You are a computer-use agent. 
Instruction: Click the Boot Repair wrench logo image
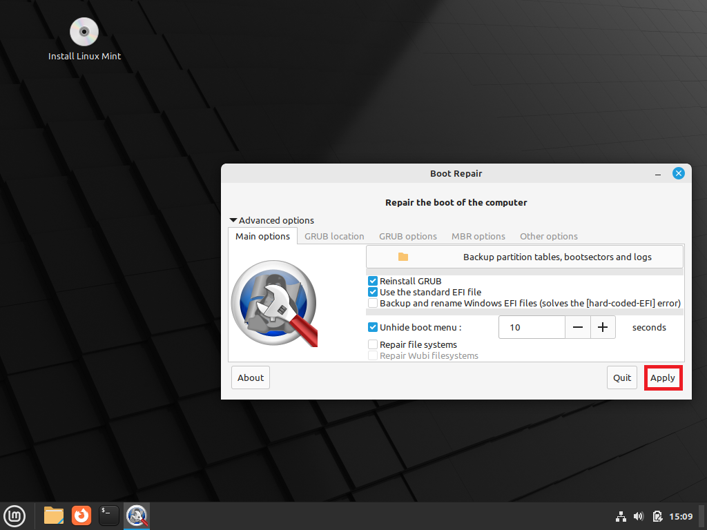[x=274, y=304]
